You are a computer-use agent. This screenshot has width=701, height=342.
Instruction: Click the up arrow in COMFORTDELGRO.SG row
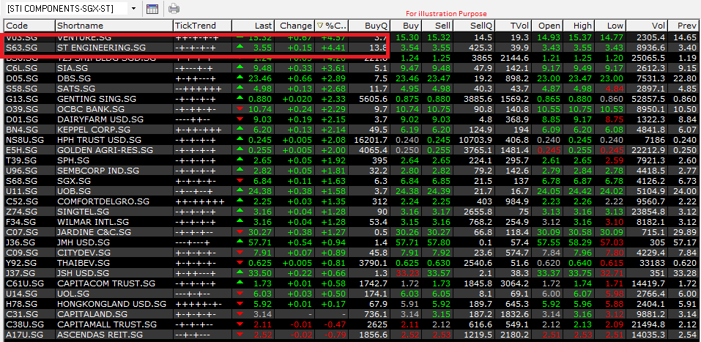pos(240,201)
